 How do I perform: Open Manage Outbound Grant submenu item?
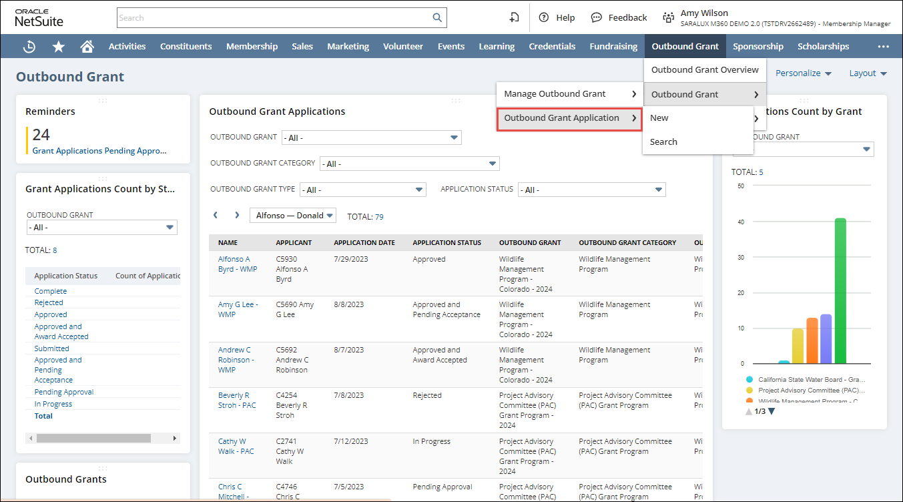(569, 94)
